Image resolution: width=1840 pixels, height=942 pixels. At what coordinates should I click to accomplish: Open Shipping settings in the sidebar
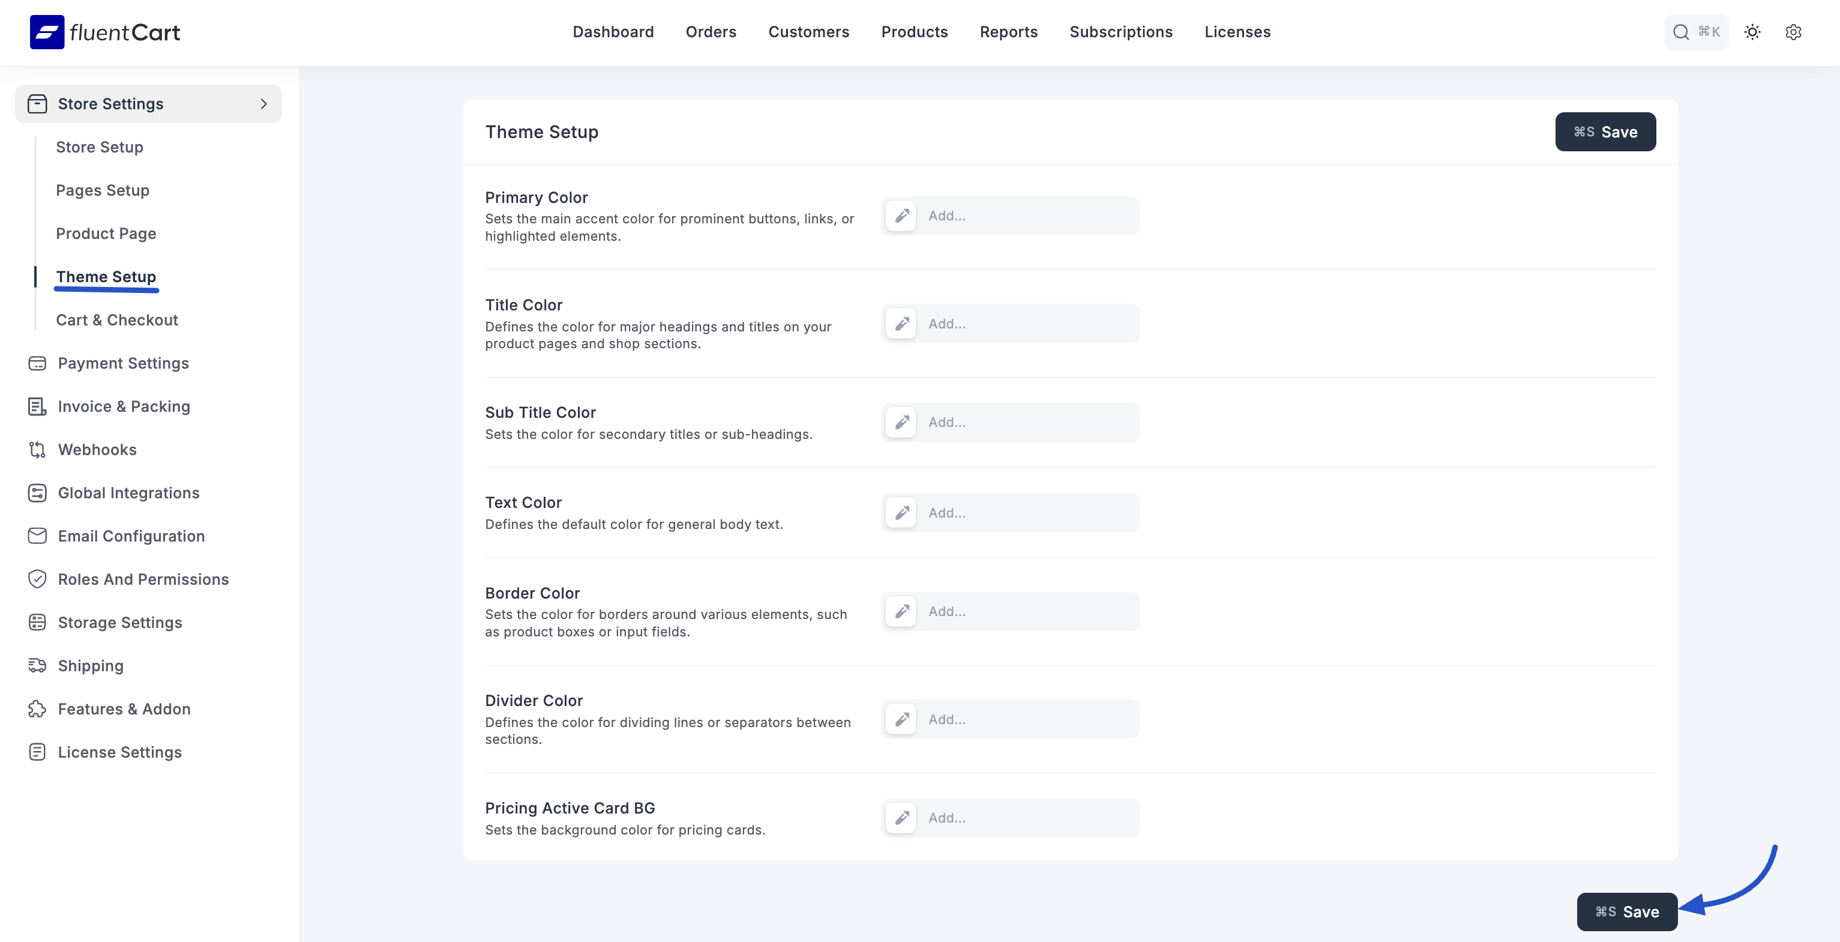coord(91,665)
